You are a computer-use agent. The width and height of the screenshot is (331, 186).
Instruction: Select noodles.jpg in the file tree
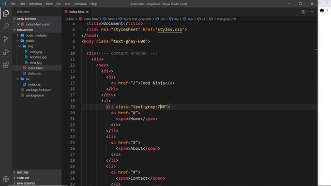(x=38, y=57)
